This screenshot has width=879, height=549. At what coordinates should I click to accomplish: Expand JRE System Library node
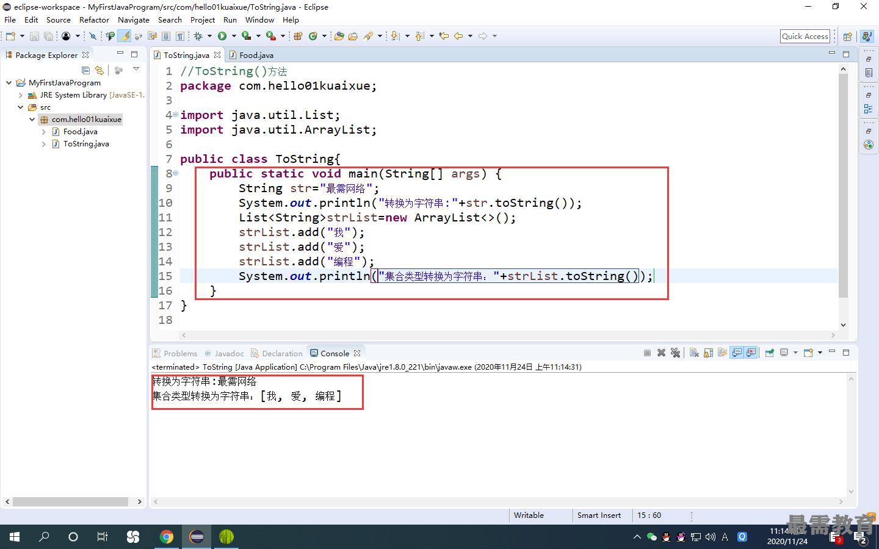tap(20, 95)
